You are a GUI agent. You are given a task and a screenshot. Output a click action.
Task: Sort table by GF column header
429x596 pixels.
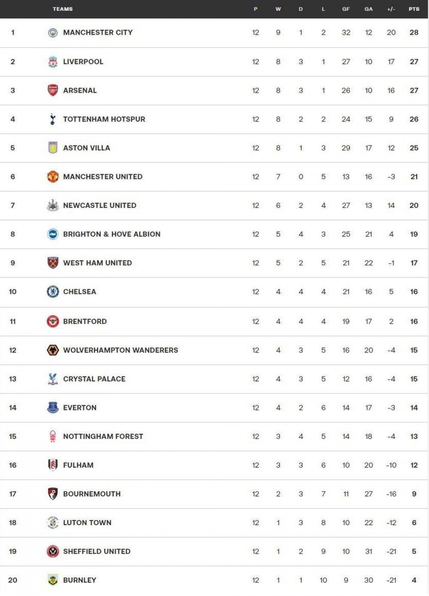pyautogui.click(x=346, y=9)
